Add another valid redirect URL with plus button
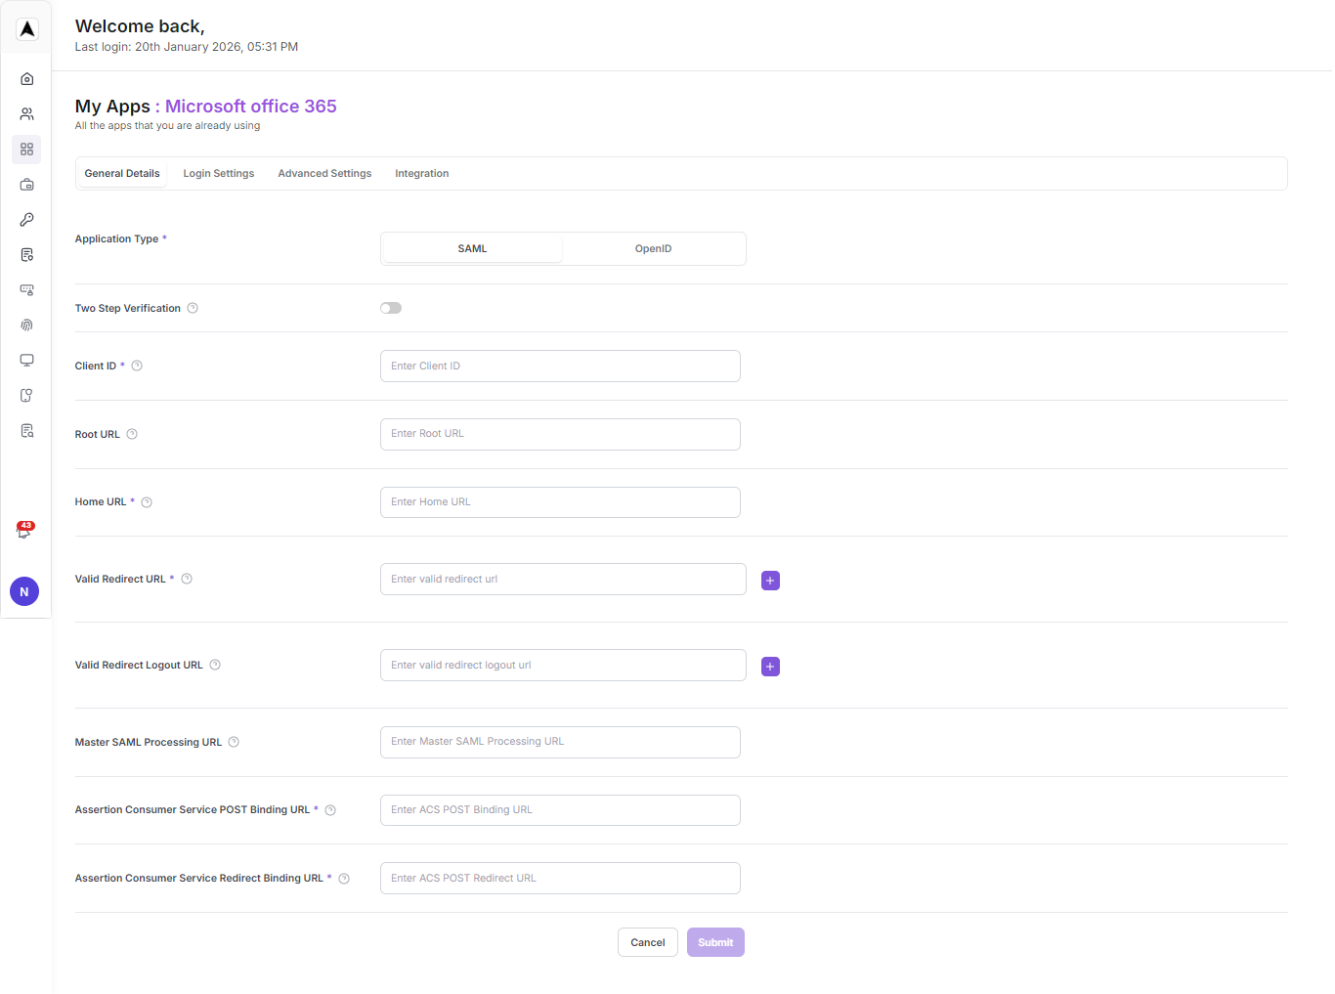 (770, 581)
